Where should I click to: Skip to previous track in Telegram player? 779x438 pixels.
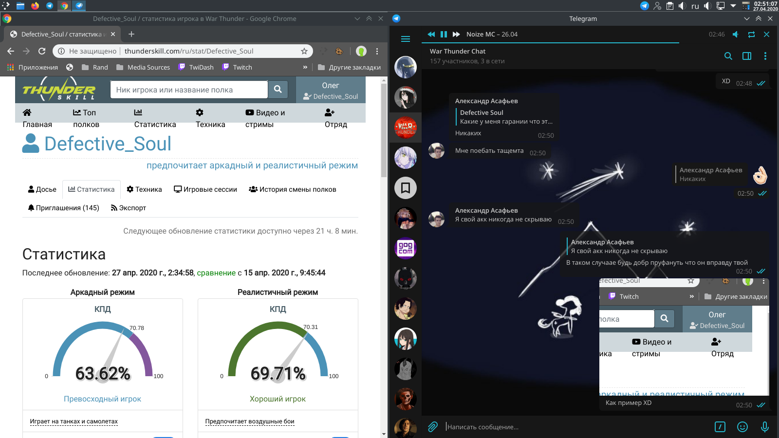[x=431, y=34]
